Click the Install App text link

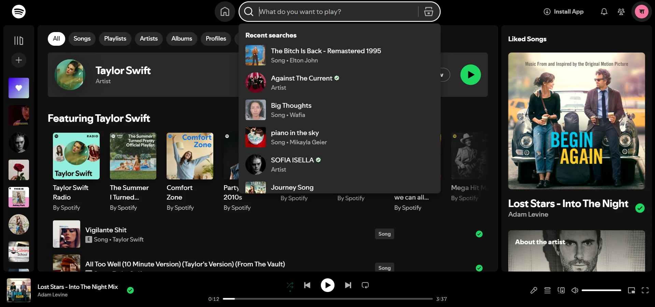569,12
